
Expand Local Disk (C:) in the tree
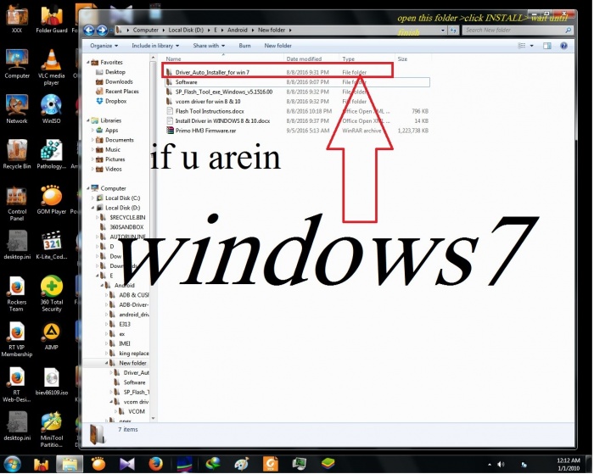click(x=92, y=198)
